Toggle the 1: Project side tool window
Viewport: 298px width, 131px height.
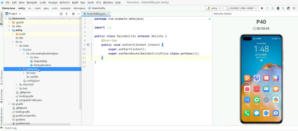[x=1, y=19]
